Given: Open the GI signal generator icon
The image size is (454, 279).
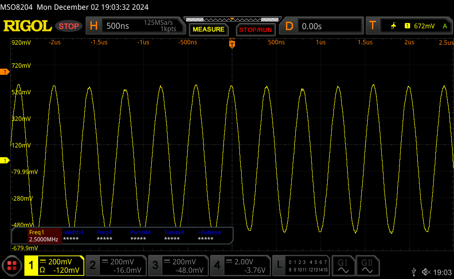Looking at the screenshot, I should [x=343, y=266].
